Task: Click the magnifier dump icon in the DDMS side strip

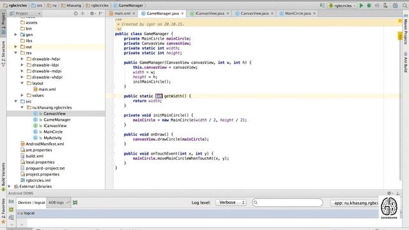Action: coord(12,217)
